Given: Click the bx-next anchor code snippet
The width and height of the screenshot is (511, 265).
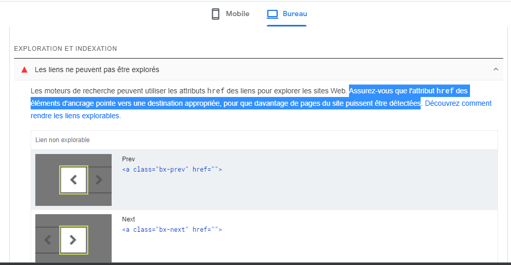Looking at the screenshot, I should 172,230.
